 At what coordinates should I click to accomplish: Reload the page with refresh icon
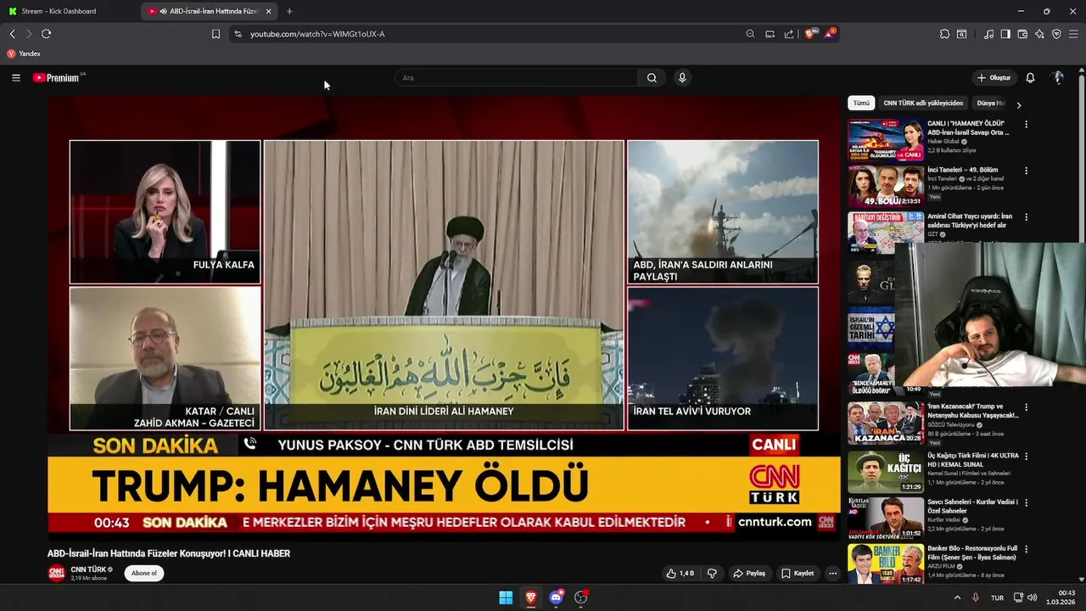click(x=46, y=34)
